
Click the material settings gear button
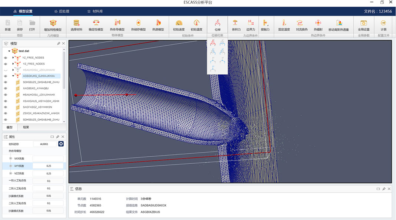(x=61, y=144)
